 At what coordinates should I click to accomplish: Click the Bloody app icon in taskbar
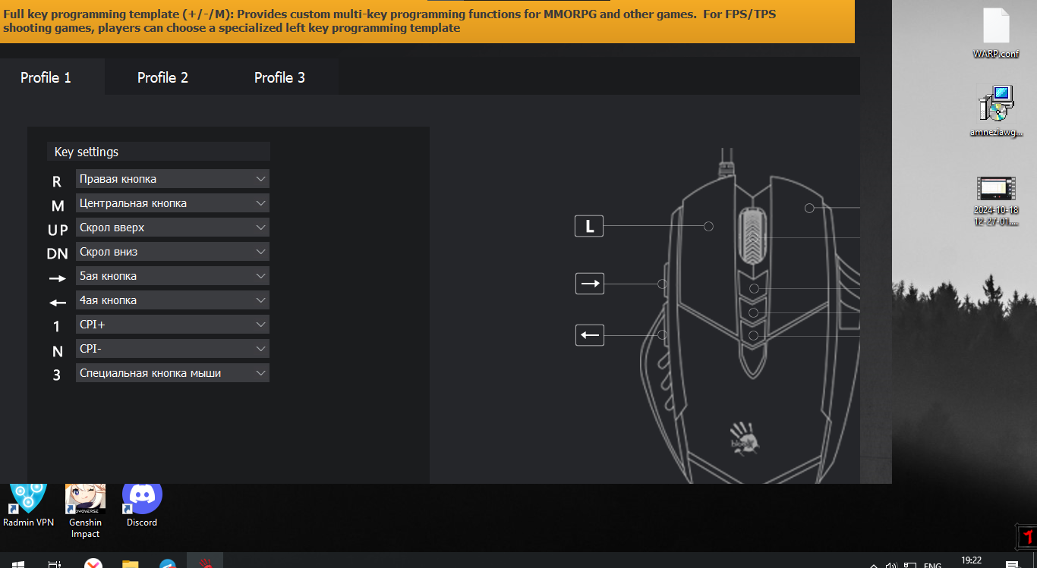(x=205, y=563)
